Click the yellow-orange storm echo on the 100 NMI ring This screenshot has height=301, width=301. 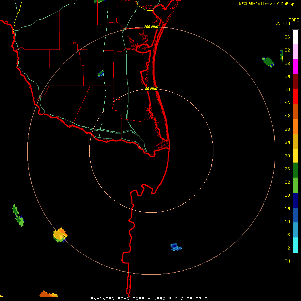coord(60,235)
